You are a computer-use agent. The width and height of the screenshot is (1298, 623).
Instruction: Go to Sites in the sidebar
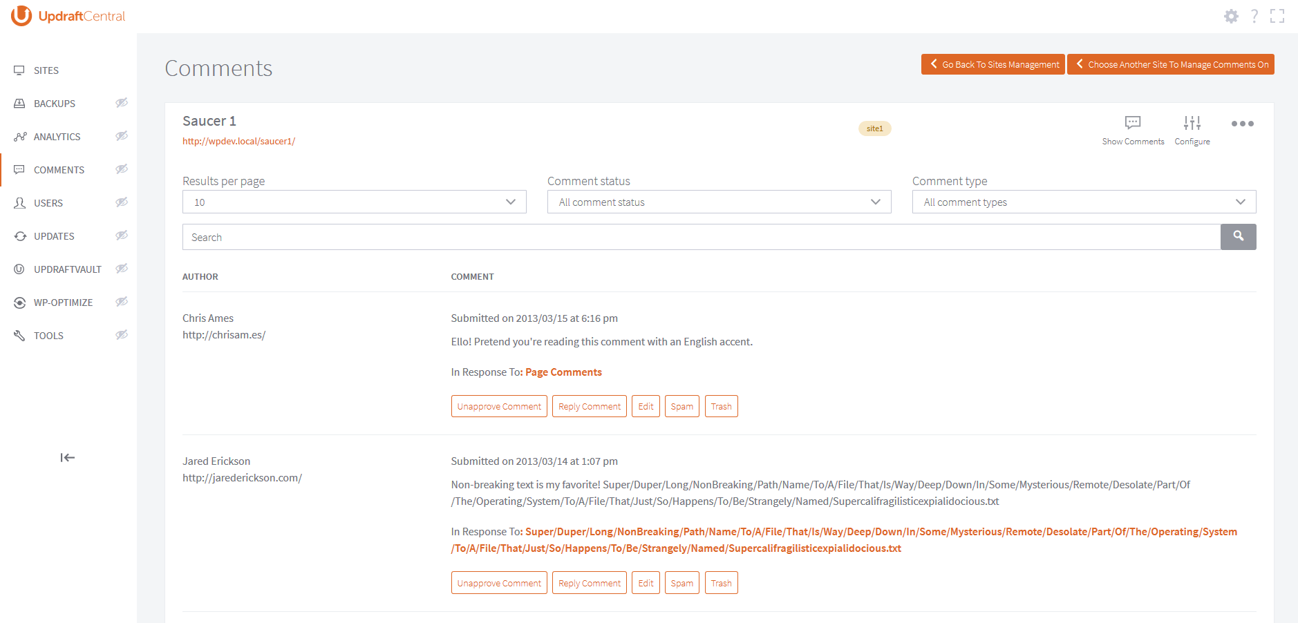tap(46, 70)
